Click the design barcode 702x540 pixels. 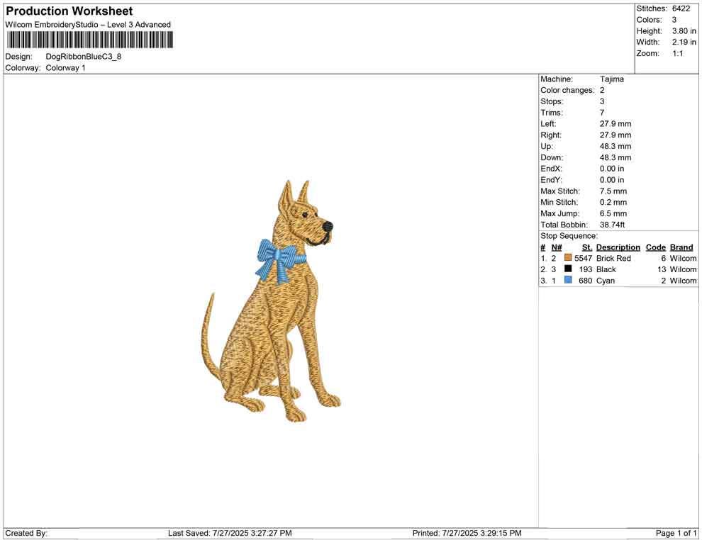[x=89, y=40]
